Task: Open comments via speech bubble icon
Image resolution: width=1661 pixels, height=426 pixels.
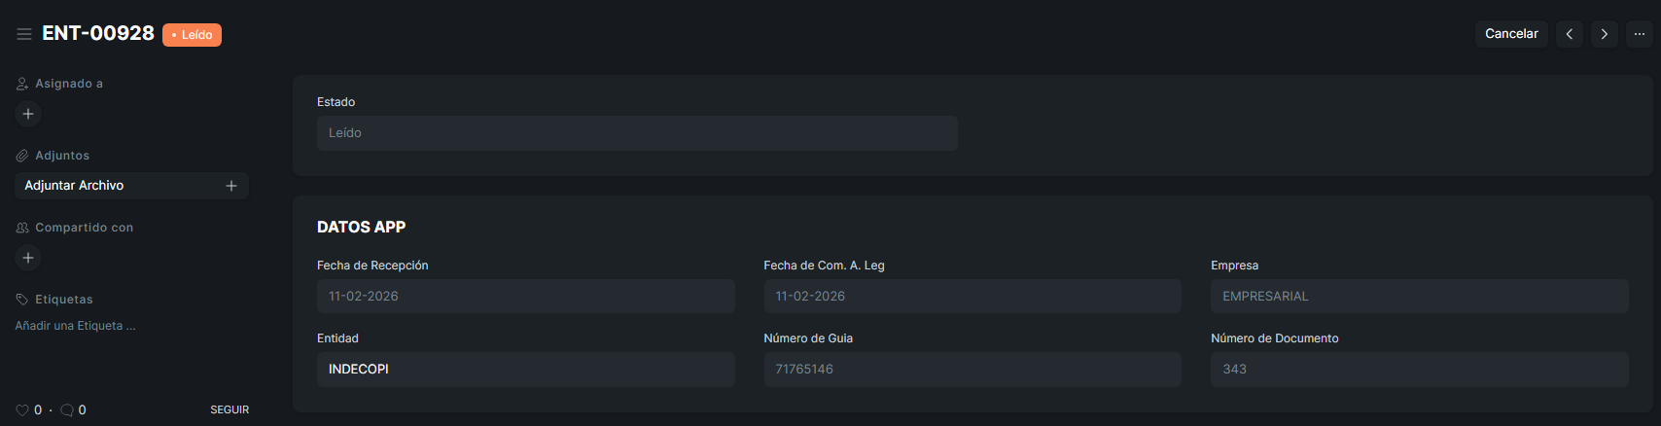Action: point(67,410)
